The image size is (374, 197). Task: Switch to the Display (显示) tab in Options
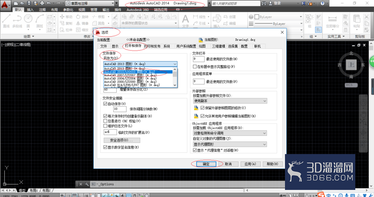pyautogui.click(x=115, y=46)
